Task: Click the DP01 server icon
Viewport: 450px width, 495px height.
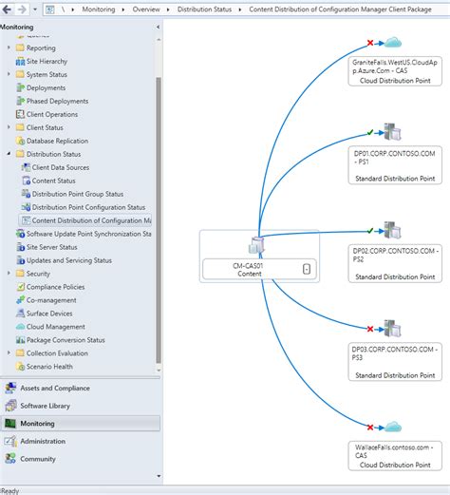Action: (x=393, y=131)
